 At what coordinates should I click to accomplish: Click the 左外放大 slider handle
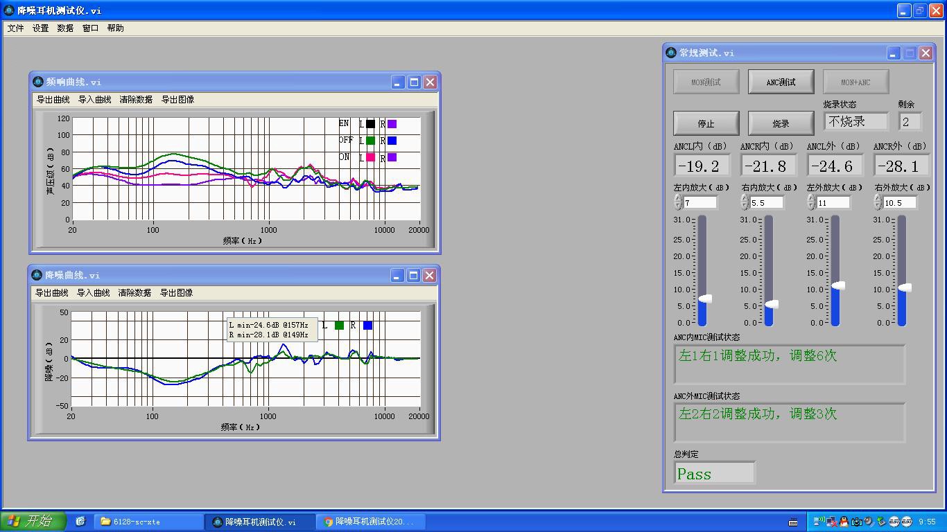point(838,285)
